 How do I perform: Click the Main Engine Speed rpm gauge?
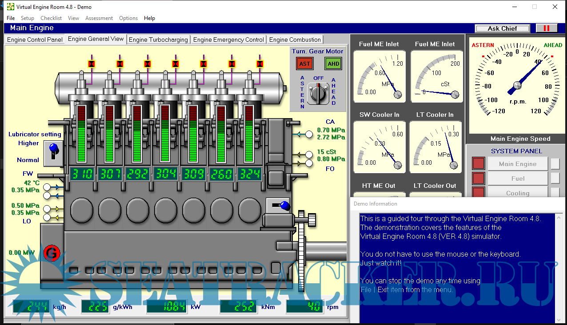[517, 85]
